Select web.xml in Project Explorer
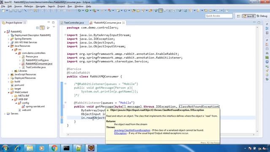 tap(26, 110)
